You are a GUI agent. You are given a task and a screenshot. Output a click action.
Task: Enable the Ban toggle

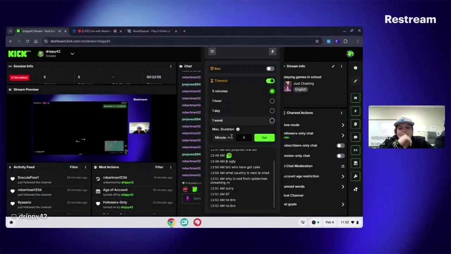pos(270,69)
